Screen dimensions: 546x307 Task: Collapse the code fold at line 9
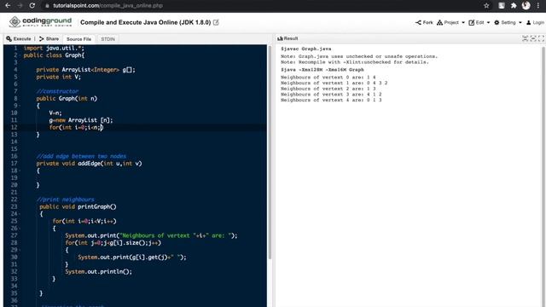[x=20, y=106]
